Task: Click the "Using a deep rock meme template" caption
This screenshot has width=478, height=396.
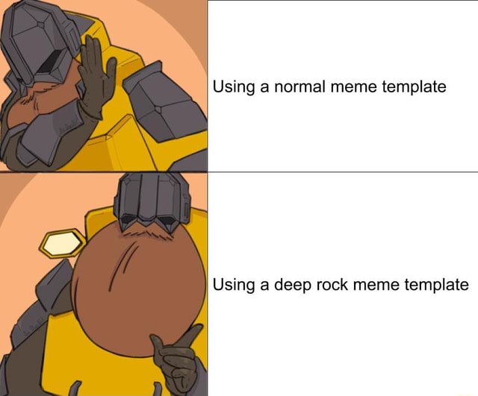Action: pyautogui.click(x=341, y=285)
